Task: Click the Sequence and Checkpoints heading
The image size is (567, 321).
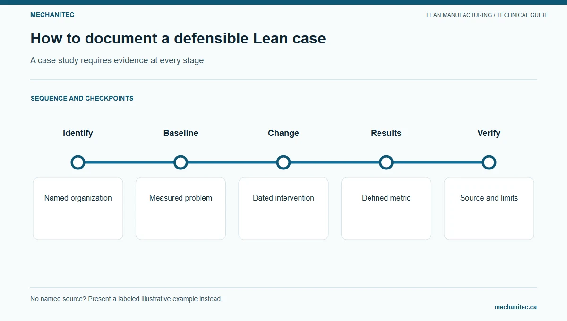Action: (82, 98)
